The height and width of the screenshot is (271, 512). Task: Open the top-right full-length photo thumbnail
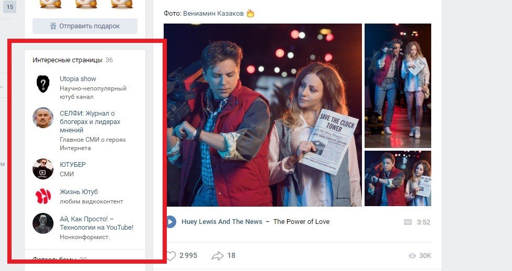[x=398, y=86]
